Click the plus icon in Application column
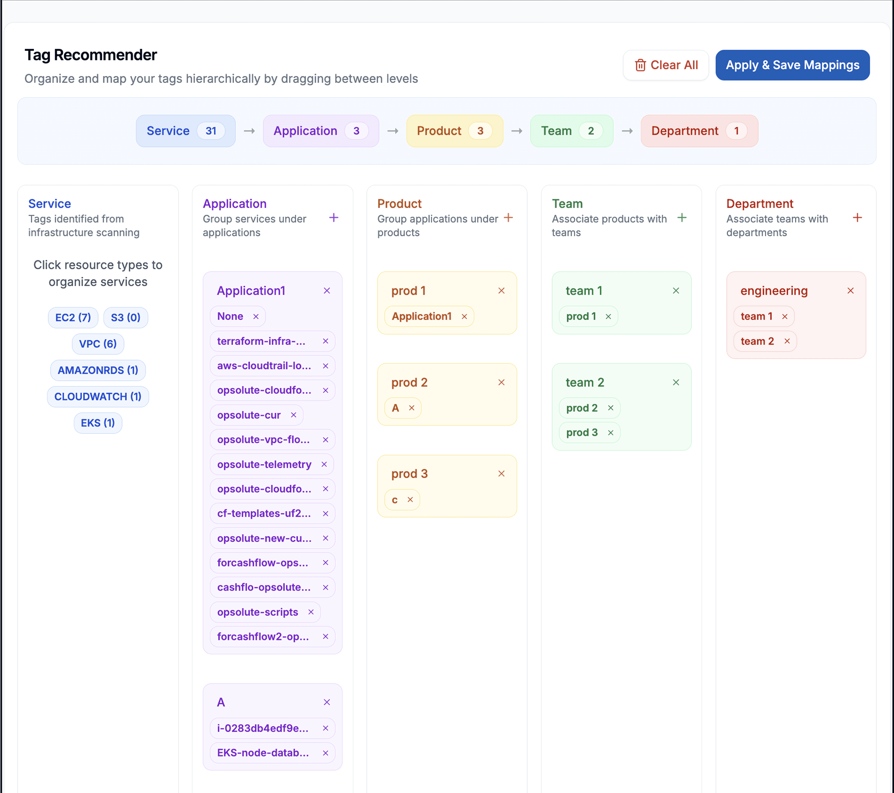Viewport: 894px width, 793px height. coord(333,218)
